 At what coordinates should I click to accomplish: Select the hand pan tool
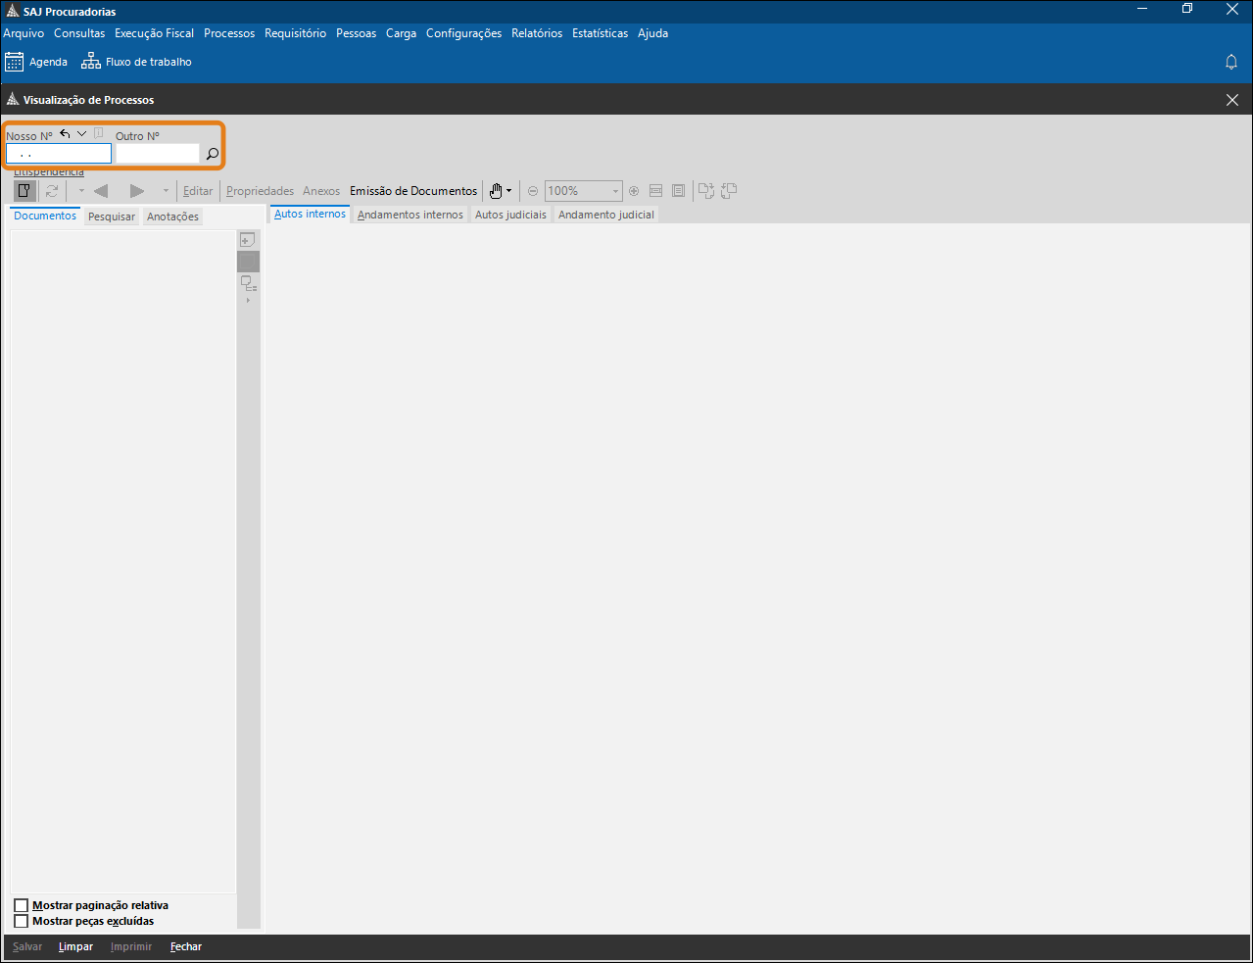point(496,191)
